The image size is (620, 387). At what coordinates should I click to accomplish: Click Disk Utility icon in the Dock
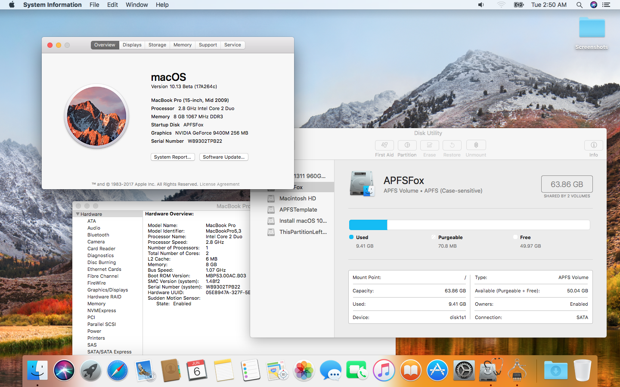(491, 370)
